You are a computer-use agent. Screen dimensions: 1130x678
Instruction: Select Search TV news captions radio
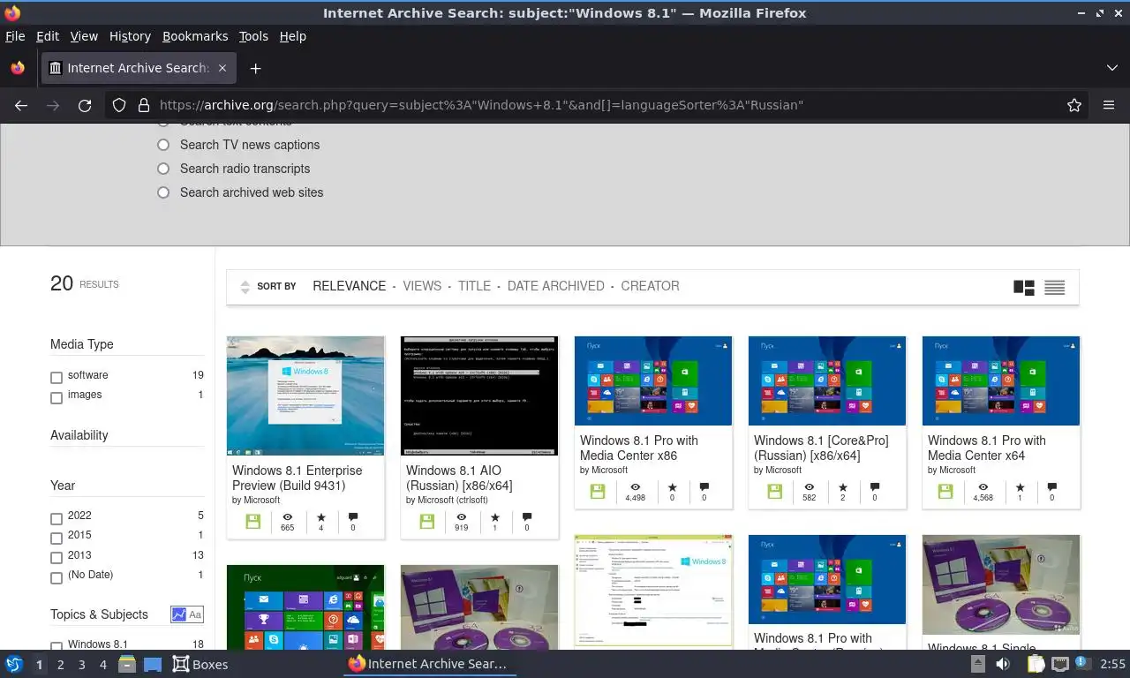(x=162, y=145)
